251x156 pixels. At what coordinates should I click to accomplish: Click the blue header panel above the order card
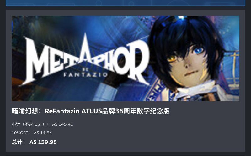tap(125, 3)
